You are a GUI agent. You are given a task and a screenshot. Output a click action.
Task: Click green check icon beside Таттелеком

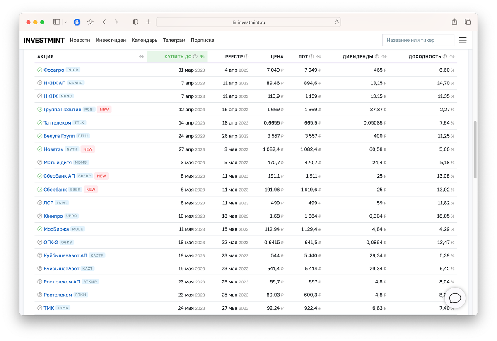[40, 123]
